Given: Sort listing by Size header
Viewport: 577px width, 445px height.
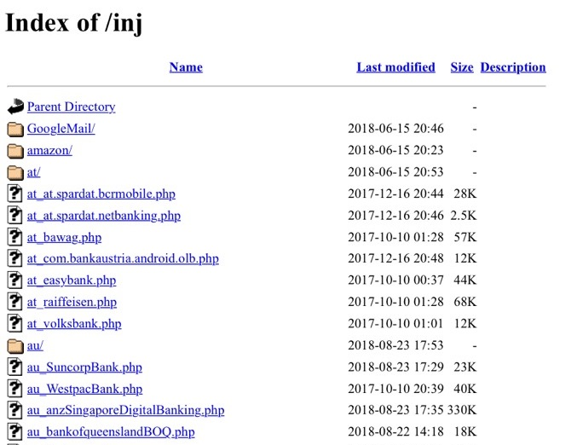Looking at the screenshot, I should [462, 67].
